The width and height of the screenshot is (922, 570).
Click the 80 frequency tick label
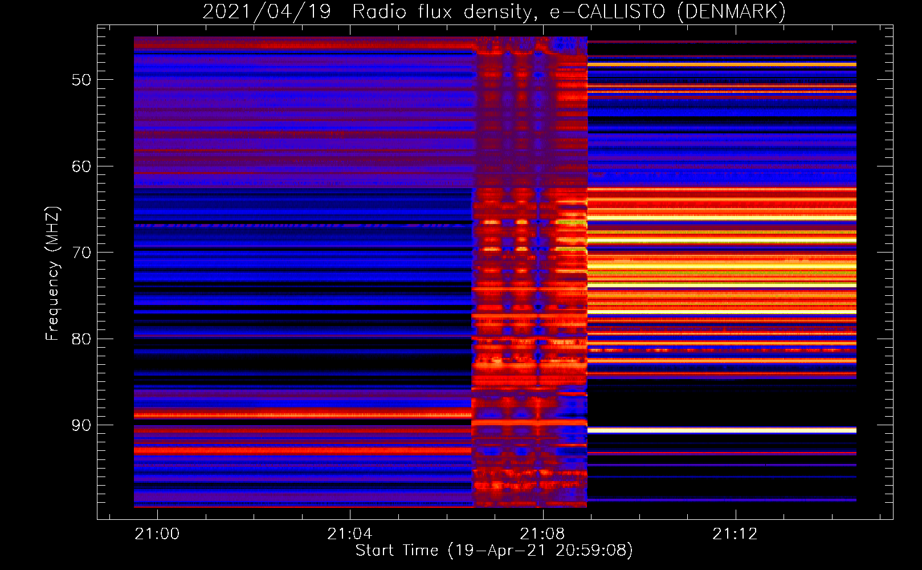click(x=81, y=339)
